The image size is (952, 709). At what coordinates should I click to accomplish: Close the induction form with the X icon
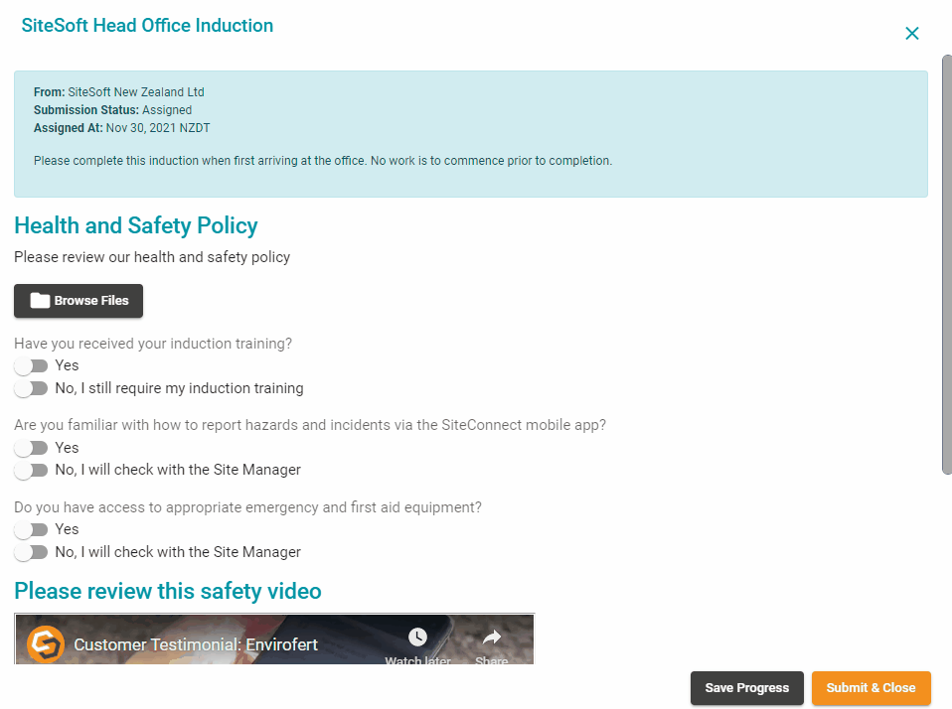coord(912,34)
